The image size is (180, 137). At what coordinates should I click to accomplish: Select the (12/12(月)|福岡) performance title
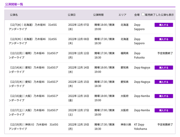(x=33, y=55)
